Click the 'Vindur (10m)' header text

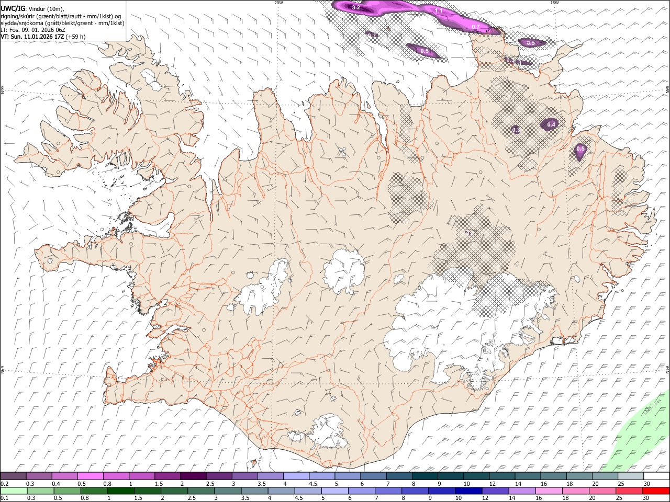pyautogui.click(x=46, y=9)
